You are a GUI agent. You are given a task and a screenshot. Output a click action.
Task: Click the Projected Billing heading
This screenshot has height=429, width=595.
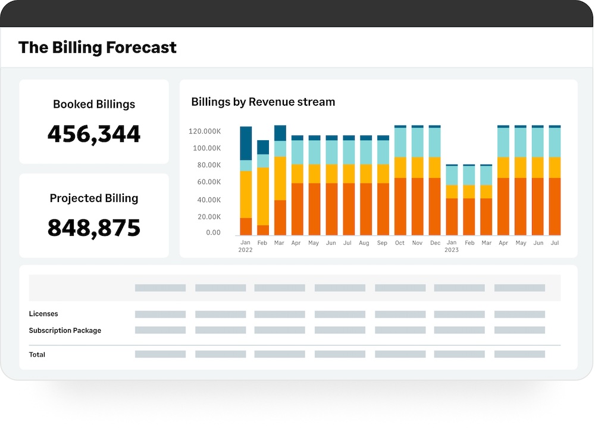94,198
